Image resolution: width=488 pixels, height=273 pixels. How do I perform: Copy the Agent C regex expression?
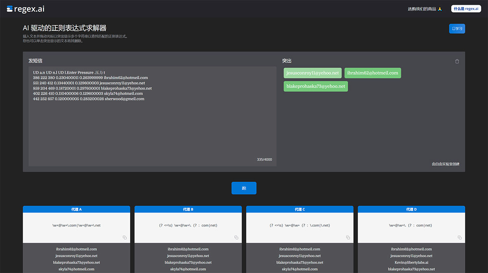point(348,237)
